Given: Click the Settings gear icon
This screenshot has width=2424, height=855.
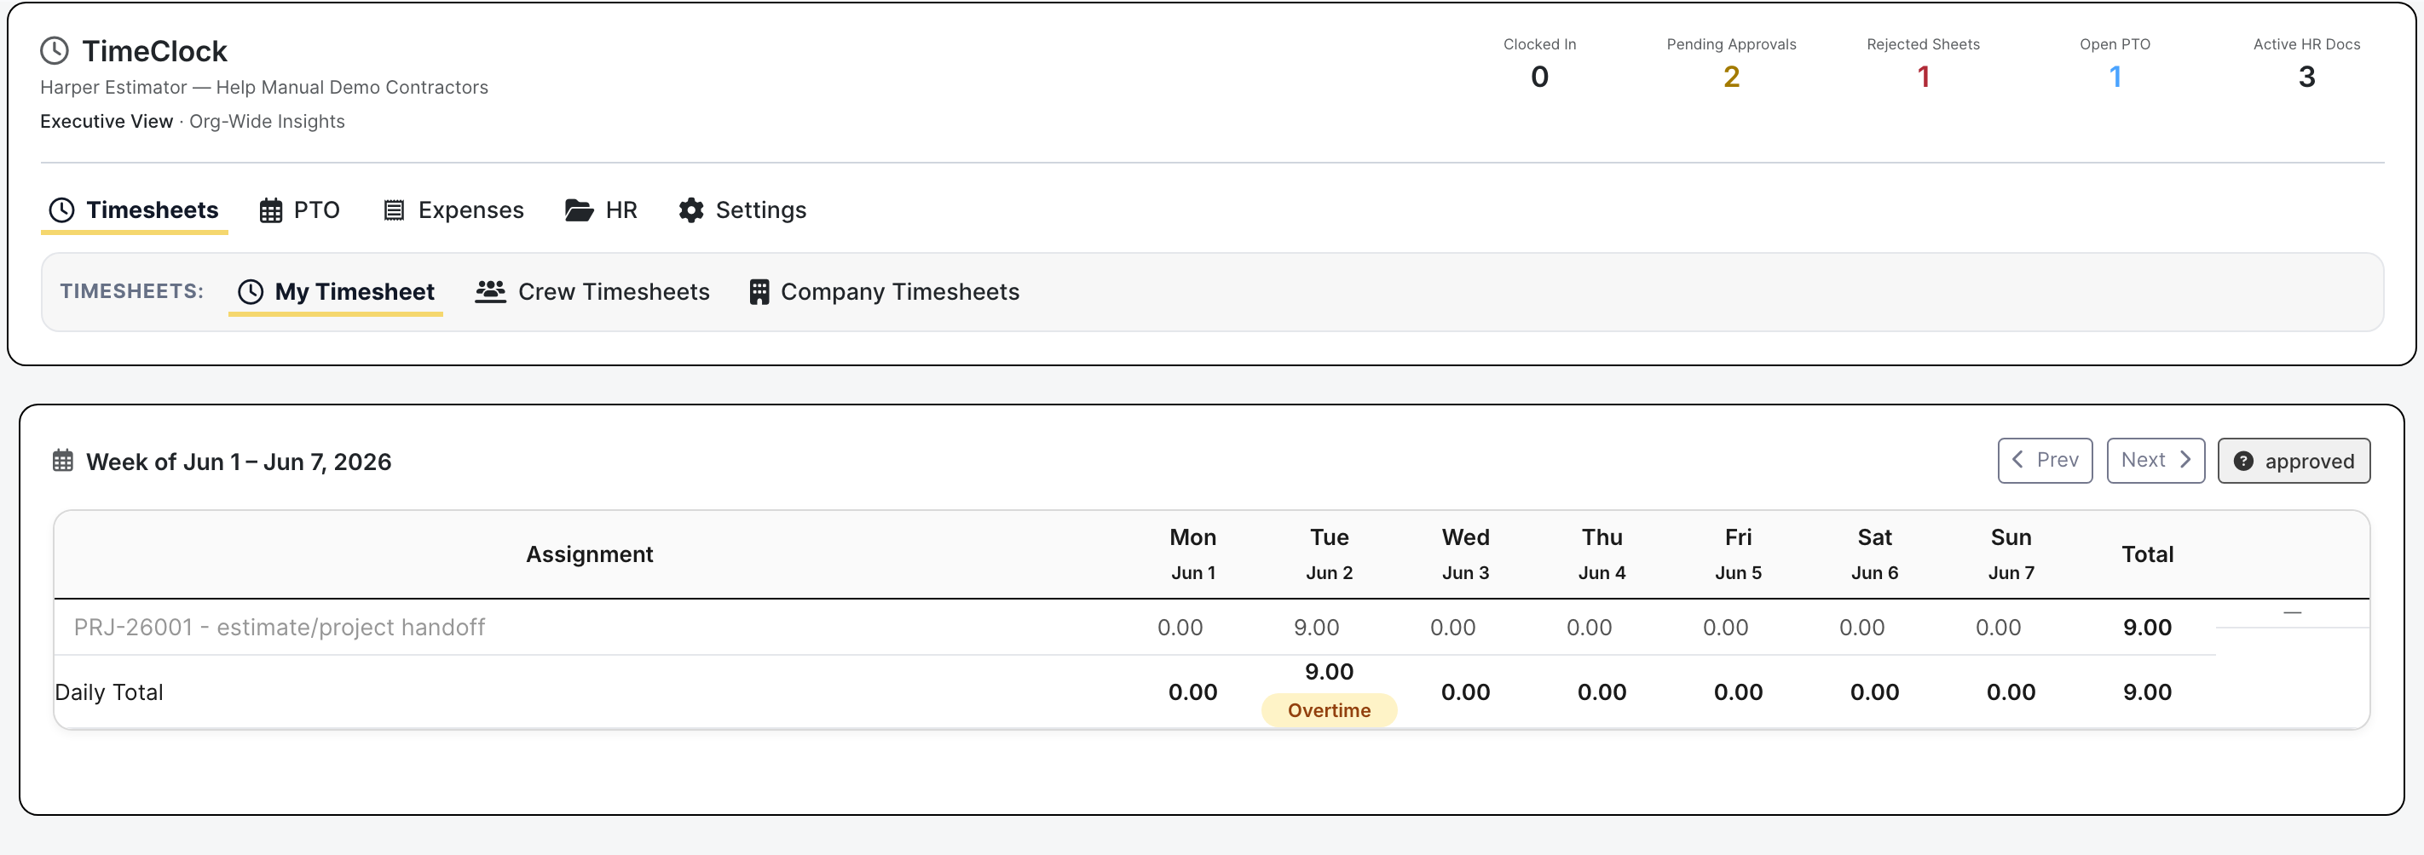Looking at the screenshot, I should (690, 209).
